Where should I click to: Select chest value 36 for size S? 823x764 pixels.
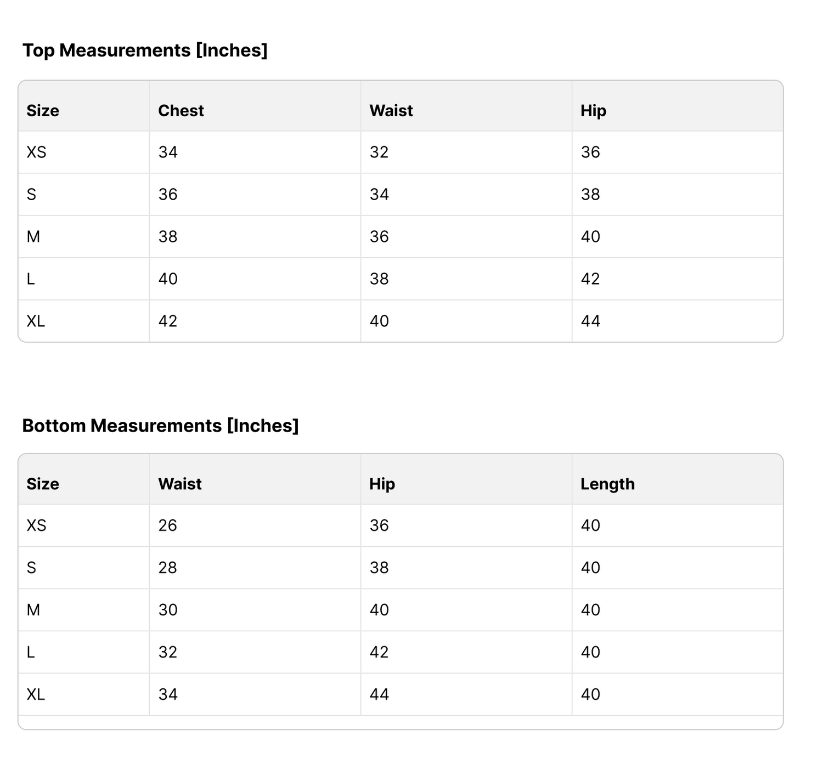click(168, 195)
